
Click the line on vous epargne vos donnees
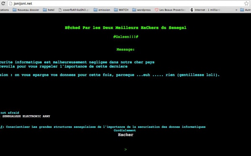pyautogui.click(x=110, y=75)
